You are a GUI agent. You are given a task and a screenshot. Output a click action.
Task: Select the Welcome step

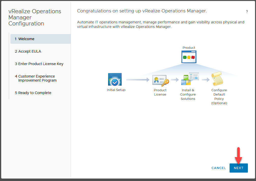(40, 39)
